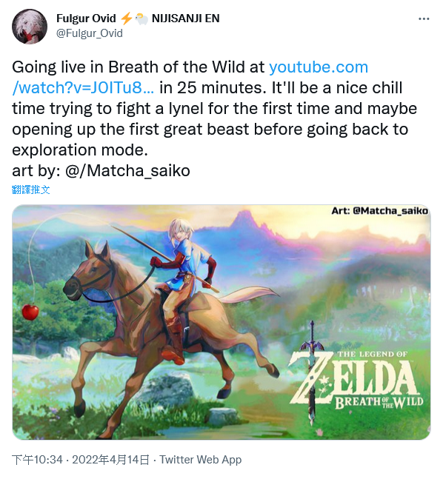
Task: Click the 2022年4月14日 date text
Action: (x=110, y=460)
